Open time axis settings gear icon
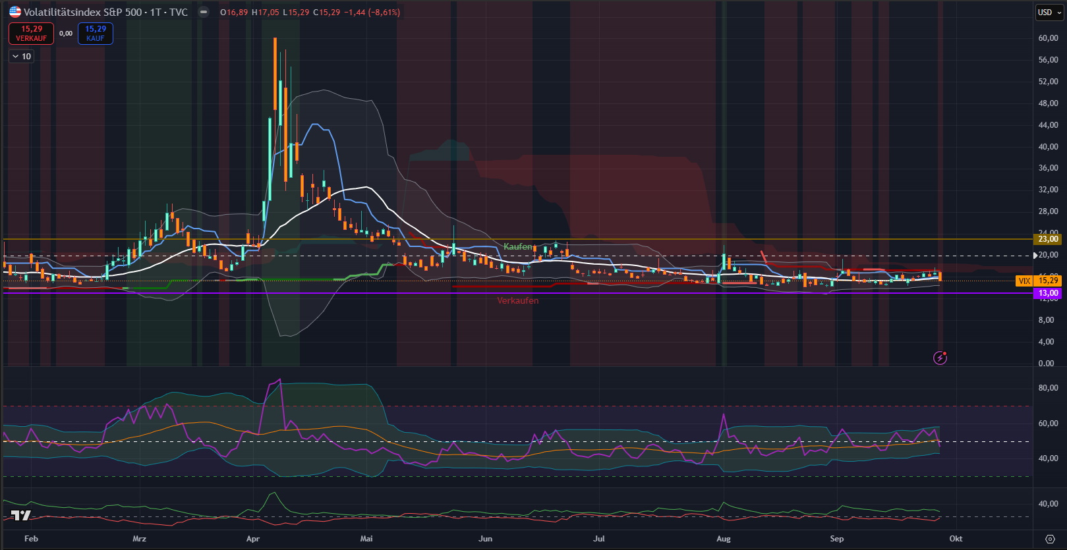The height and width of the screenshot is (550, 1067). [x=1050, y=539]
